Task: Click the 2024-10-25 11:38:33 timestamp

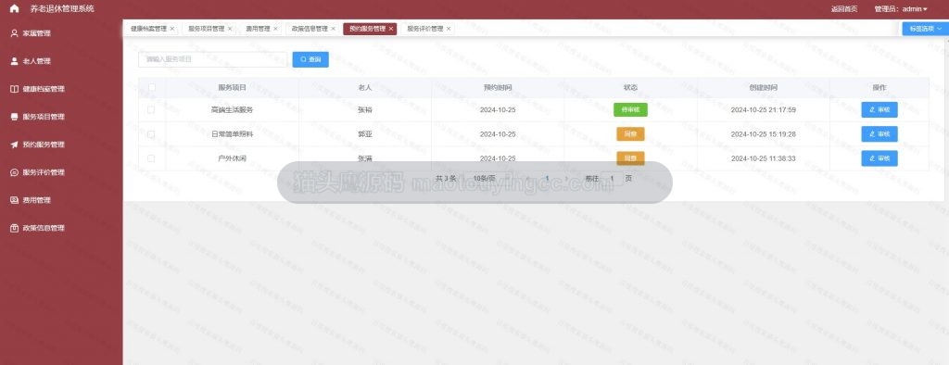Action: [x=764, y=158]
